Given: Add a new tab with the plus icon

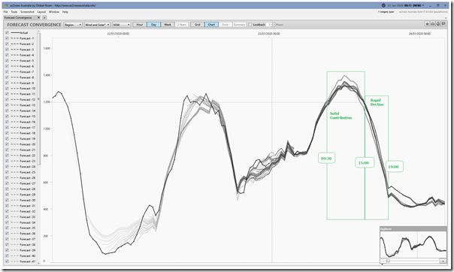Looking at the screenshot, I should point(44,17).
